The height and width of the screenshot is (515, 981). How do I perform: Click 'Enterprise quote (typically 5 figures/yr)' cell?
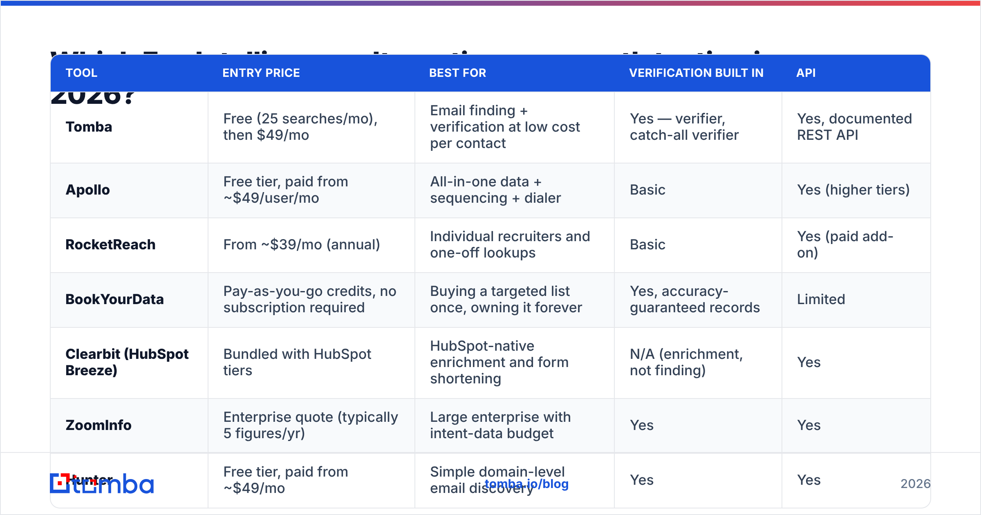tap(311, 425)
